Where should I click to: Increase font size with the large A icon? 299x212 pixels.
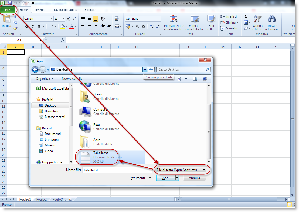tap(68, 19)
